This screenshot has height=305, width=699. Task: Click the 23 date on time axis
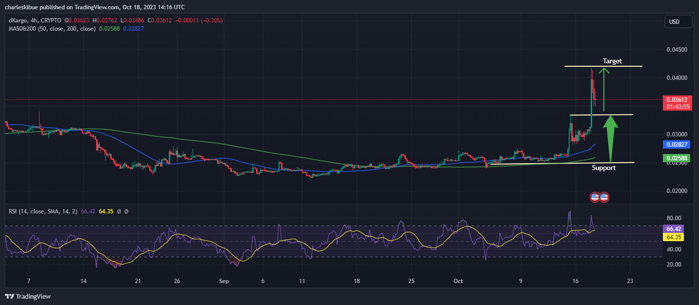coord(630,281)
